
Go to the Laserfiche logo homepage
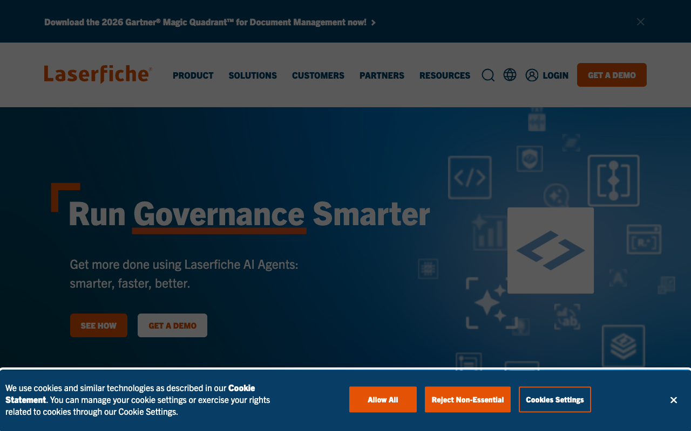click(98, 74)
